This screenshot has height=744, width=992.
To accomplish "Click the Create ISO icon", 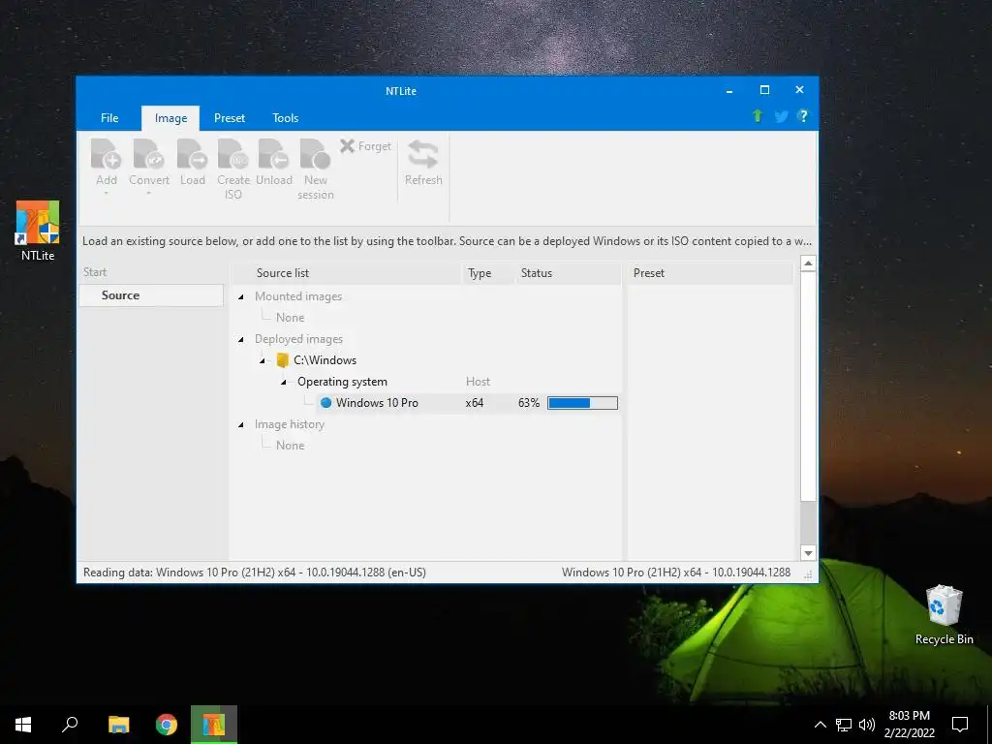I will tap(232, 154).
